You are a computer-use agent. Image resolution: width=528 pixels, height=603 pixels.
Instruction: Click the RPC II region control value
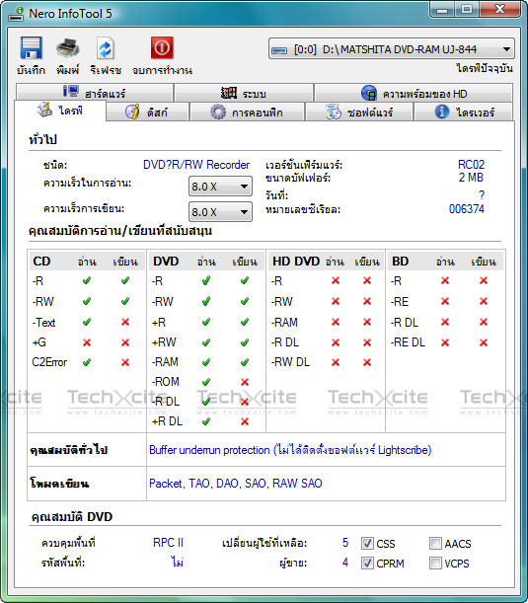coord(168,543)
